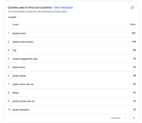The height and width of the screenshot is (123, 142).
Task: Click the jewelry stores query row
Action: coord(72,76)
